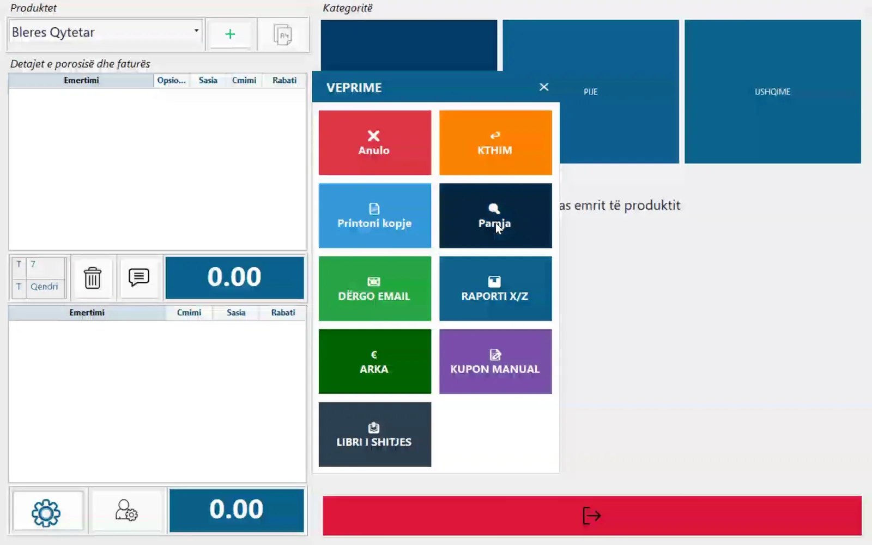Screen dimensions: 872x545
Task: Select the USHQIME category tile
Action: pyautogui.click(x=773, y=92)
